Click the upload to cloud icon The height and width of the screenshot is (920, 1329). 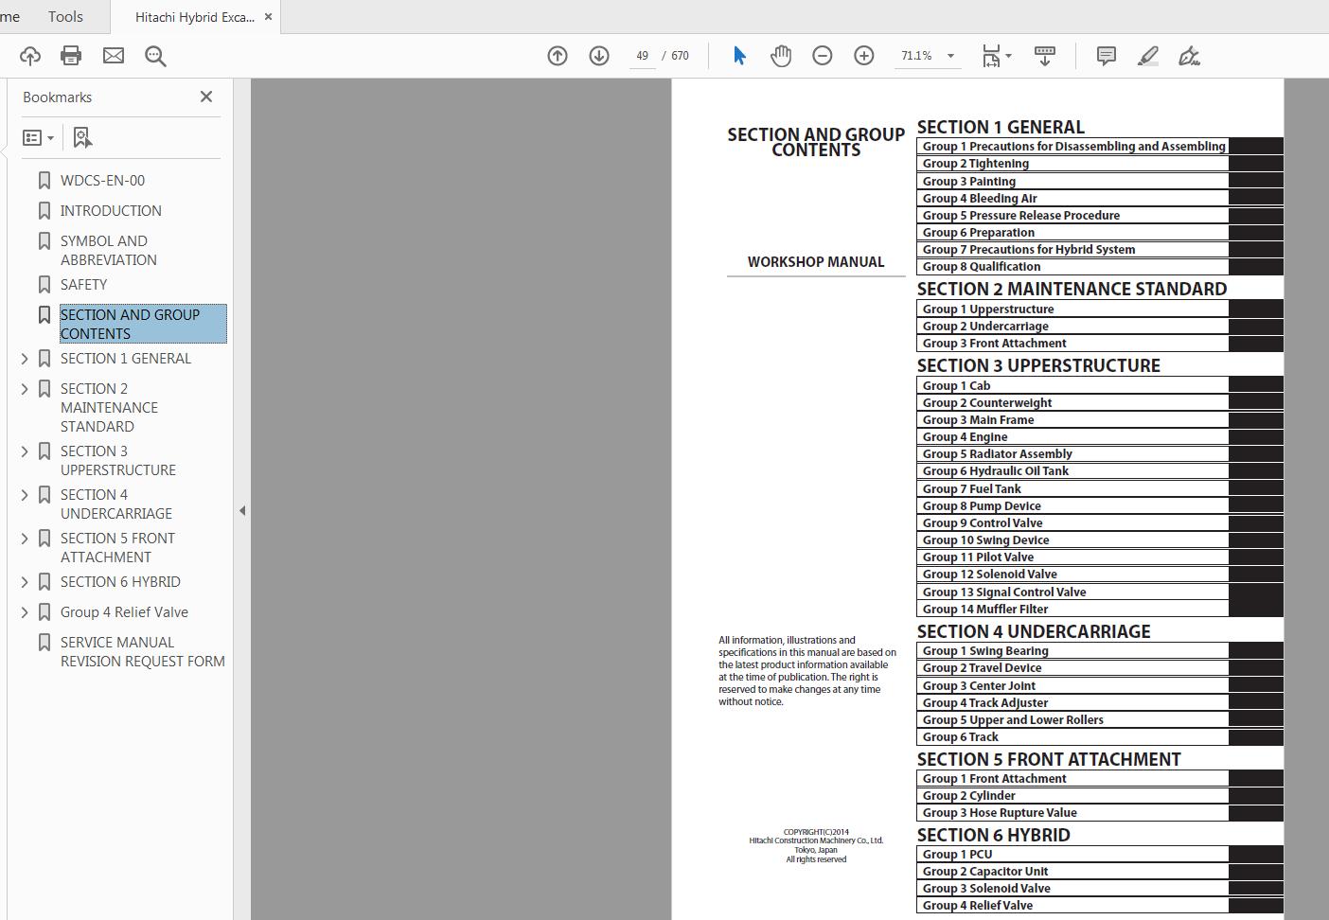click(x=30, y=56)
